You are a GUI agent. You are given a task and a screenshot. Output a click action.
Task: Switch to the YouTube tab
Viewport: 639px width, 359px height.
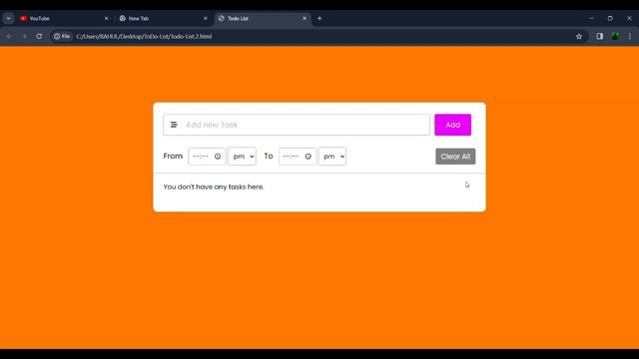click(x=64, y=18)
